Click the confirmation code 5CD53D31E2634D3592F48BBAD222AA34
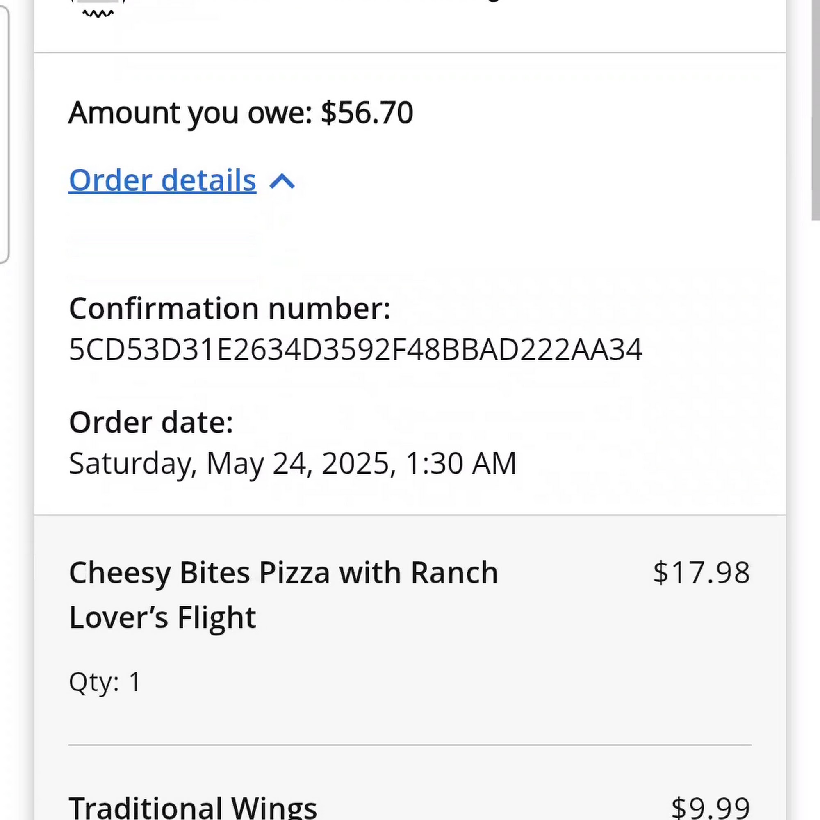The height and width of the screenshot is (820, 820). point(355,350)
